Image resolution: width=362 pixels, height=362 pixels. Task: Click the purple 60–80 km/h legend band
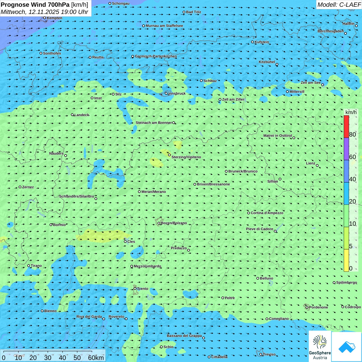coord(346,149)
